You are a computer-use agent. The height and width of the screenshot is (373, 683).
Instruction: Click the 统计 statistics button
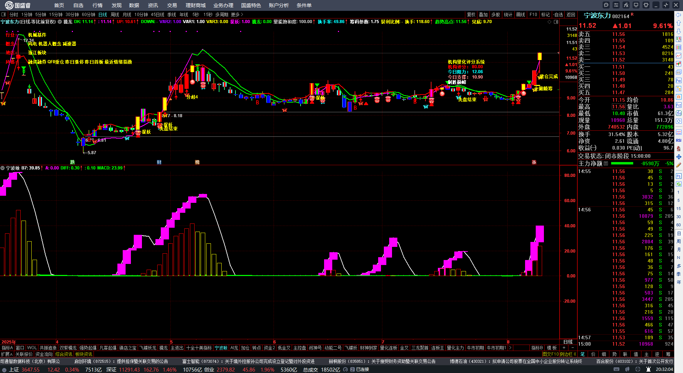tap(508, 15)
